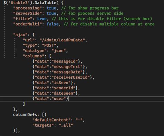
Task: Click the "messageId" column value
Action: coord(65,61)
